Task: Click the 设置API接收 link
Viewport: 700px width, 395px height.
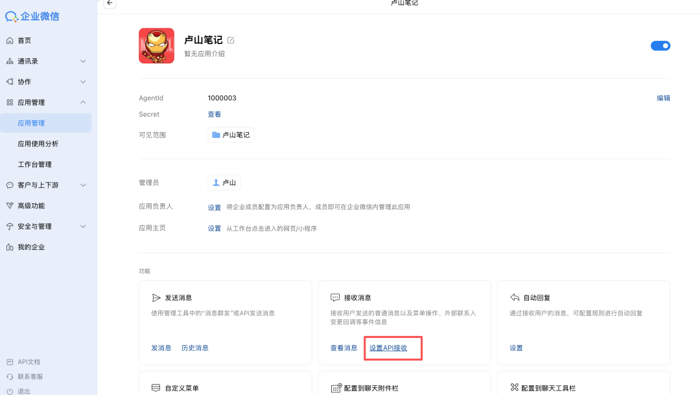Action: [x=388, y=348]
